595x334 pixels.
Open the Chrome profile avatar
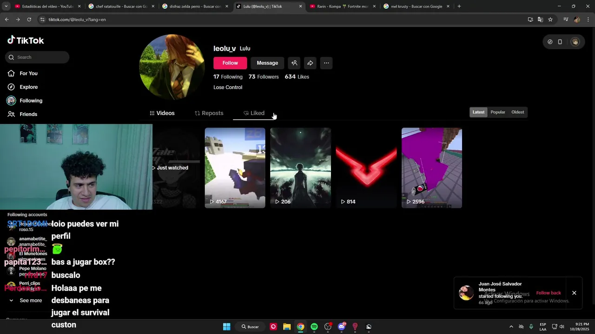[577, 19]
